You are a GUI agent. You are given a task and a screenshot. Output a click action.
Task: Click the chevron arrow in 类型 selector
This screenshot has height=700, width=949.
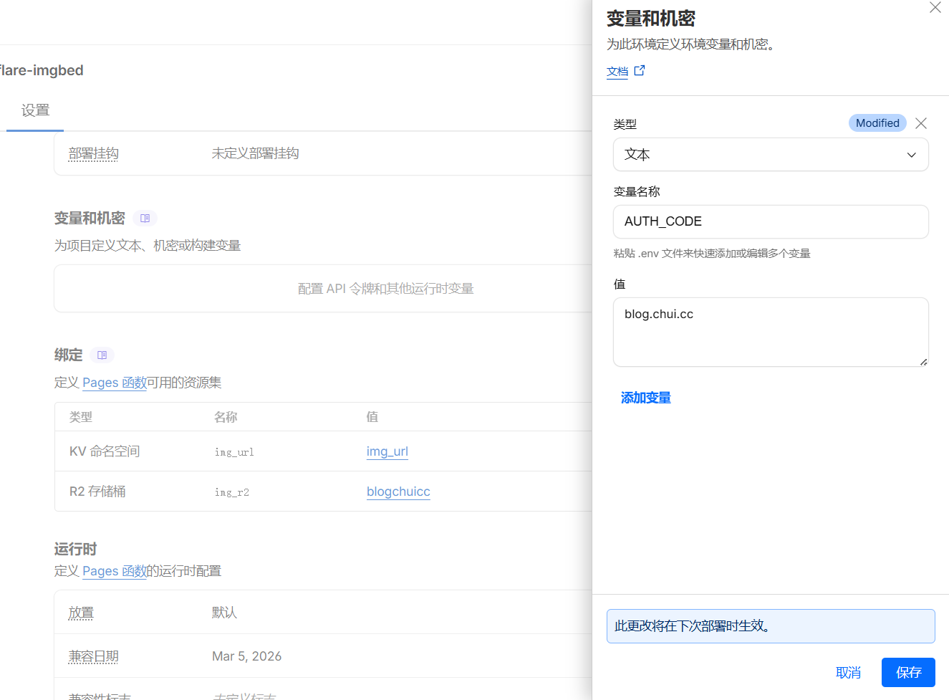(911, 155)
